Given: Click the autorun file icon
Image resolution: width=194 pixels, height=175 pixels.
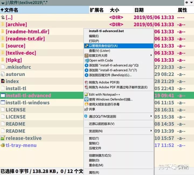Looking at the screenshot, I should [x=3, y=74].
